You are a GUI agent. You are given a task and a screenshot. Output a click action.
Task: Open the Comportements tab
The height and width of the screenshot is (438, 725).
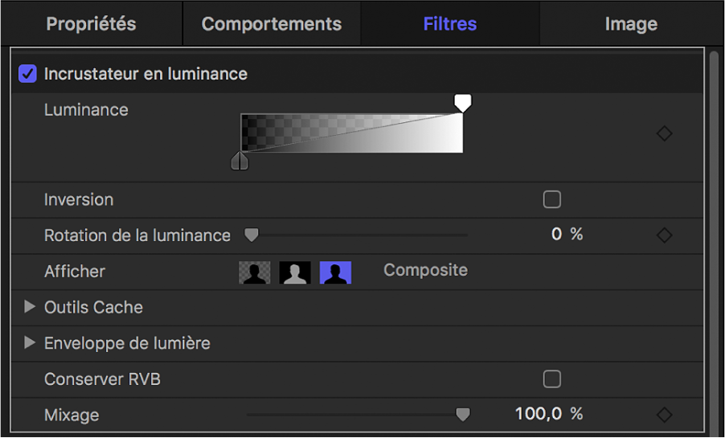272,24
